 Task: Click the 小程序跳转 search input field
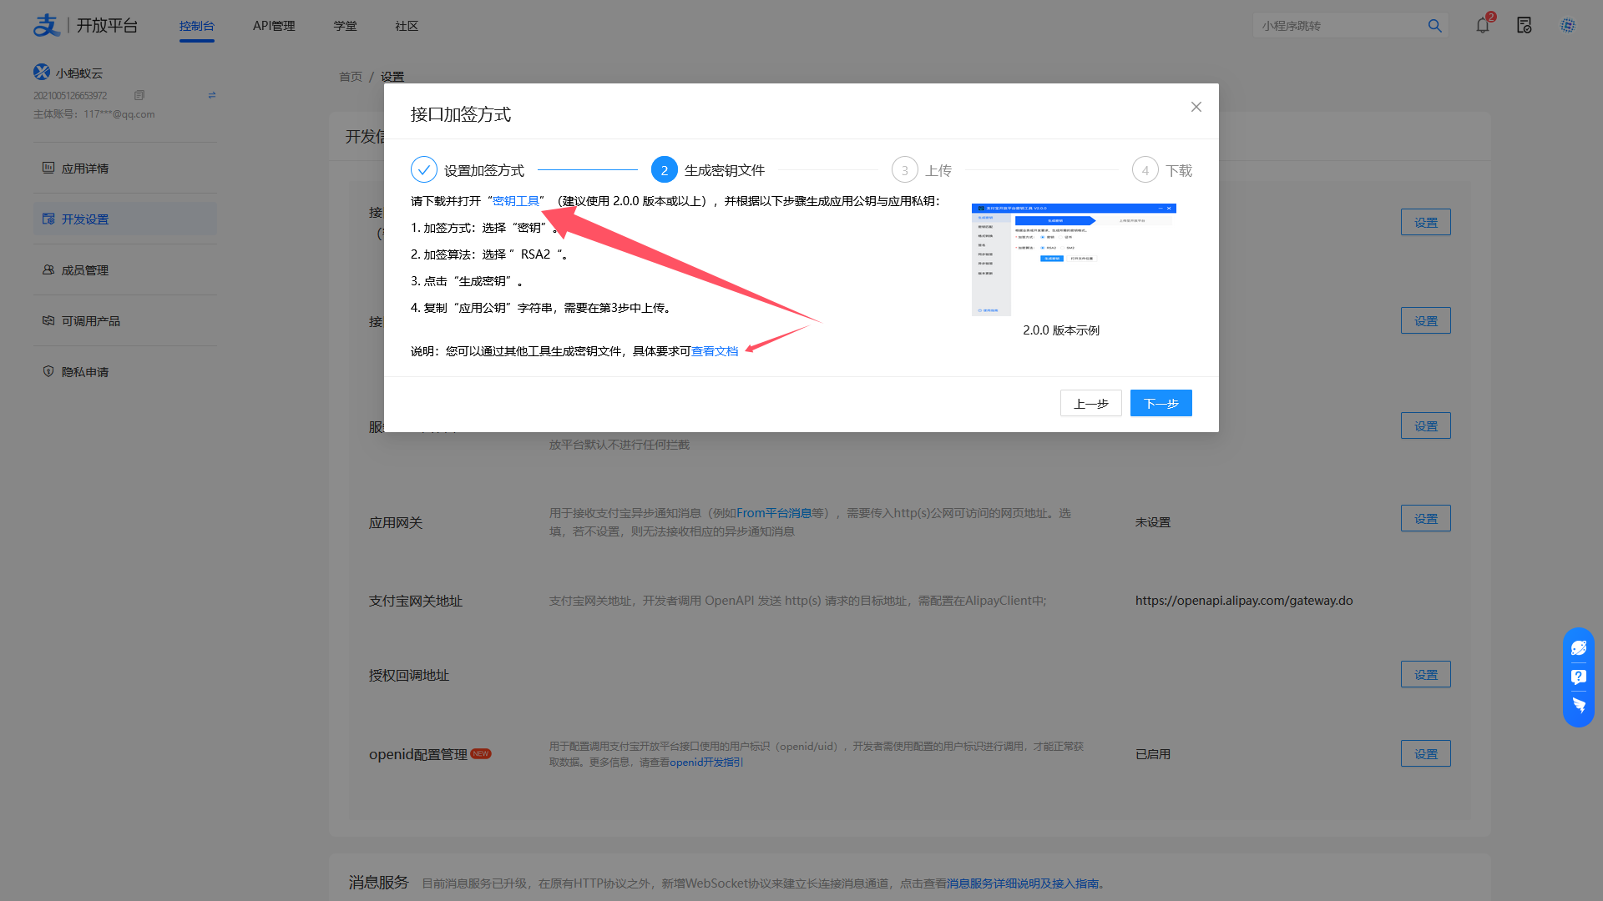[x=1336, y=26]
